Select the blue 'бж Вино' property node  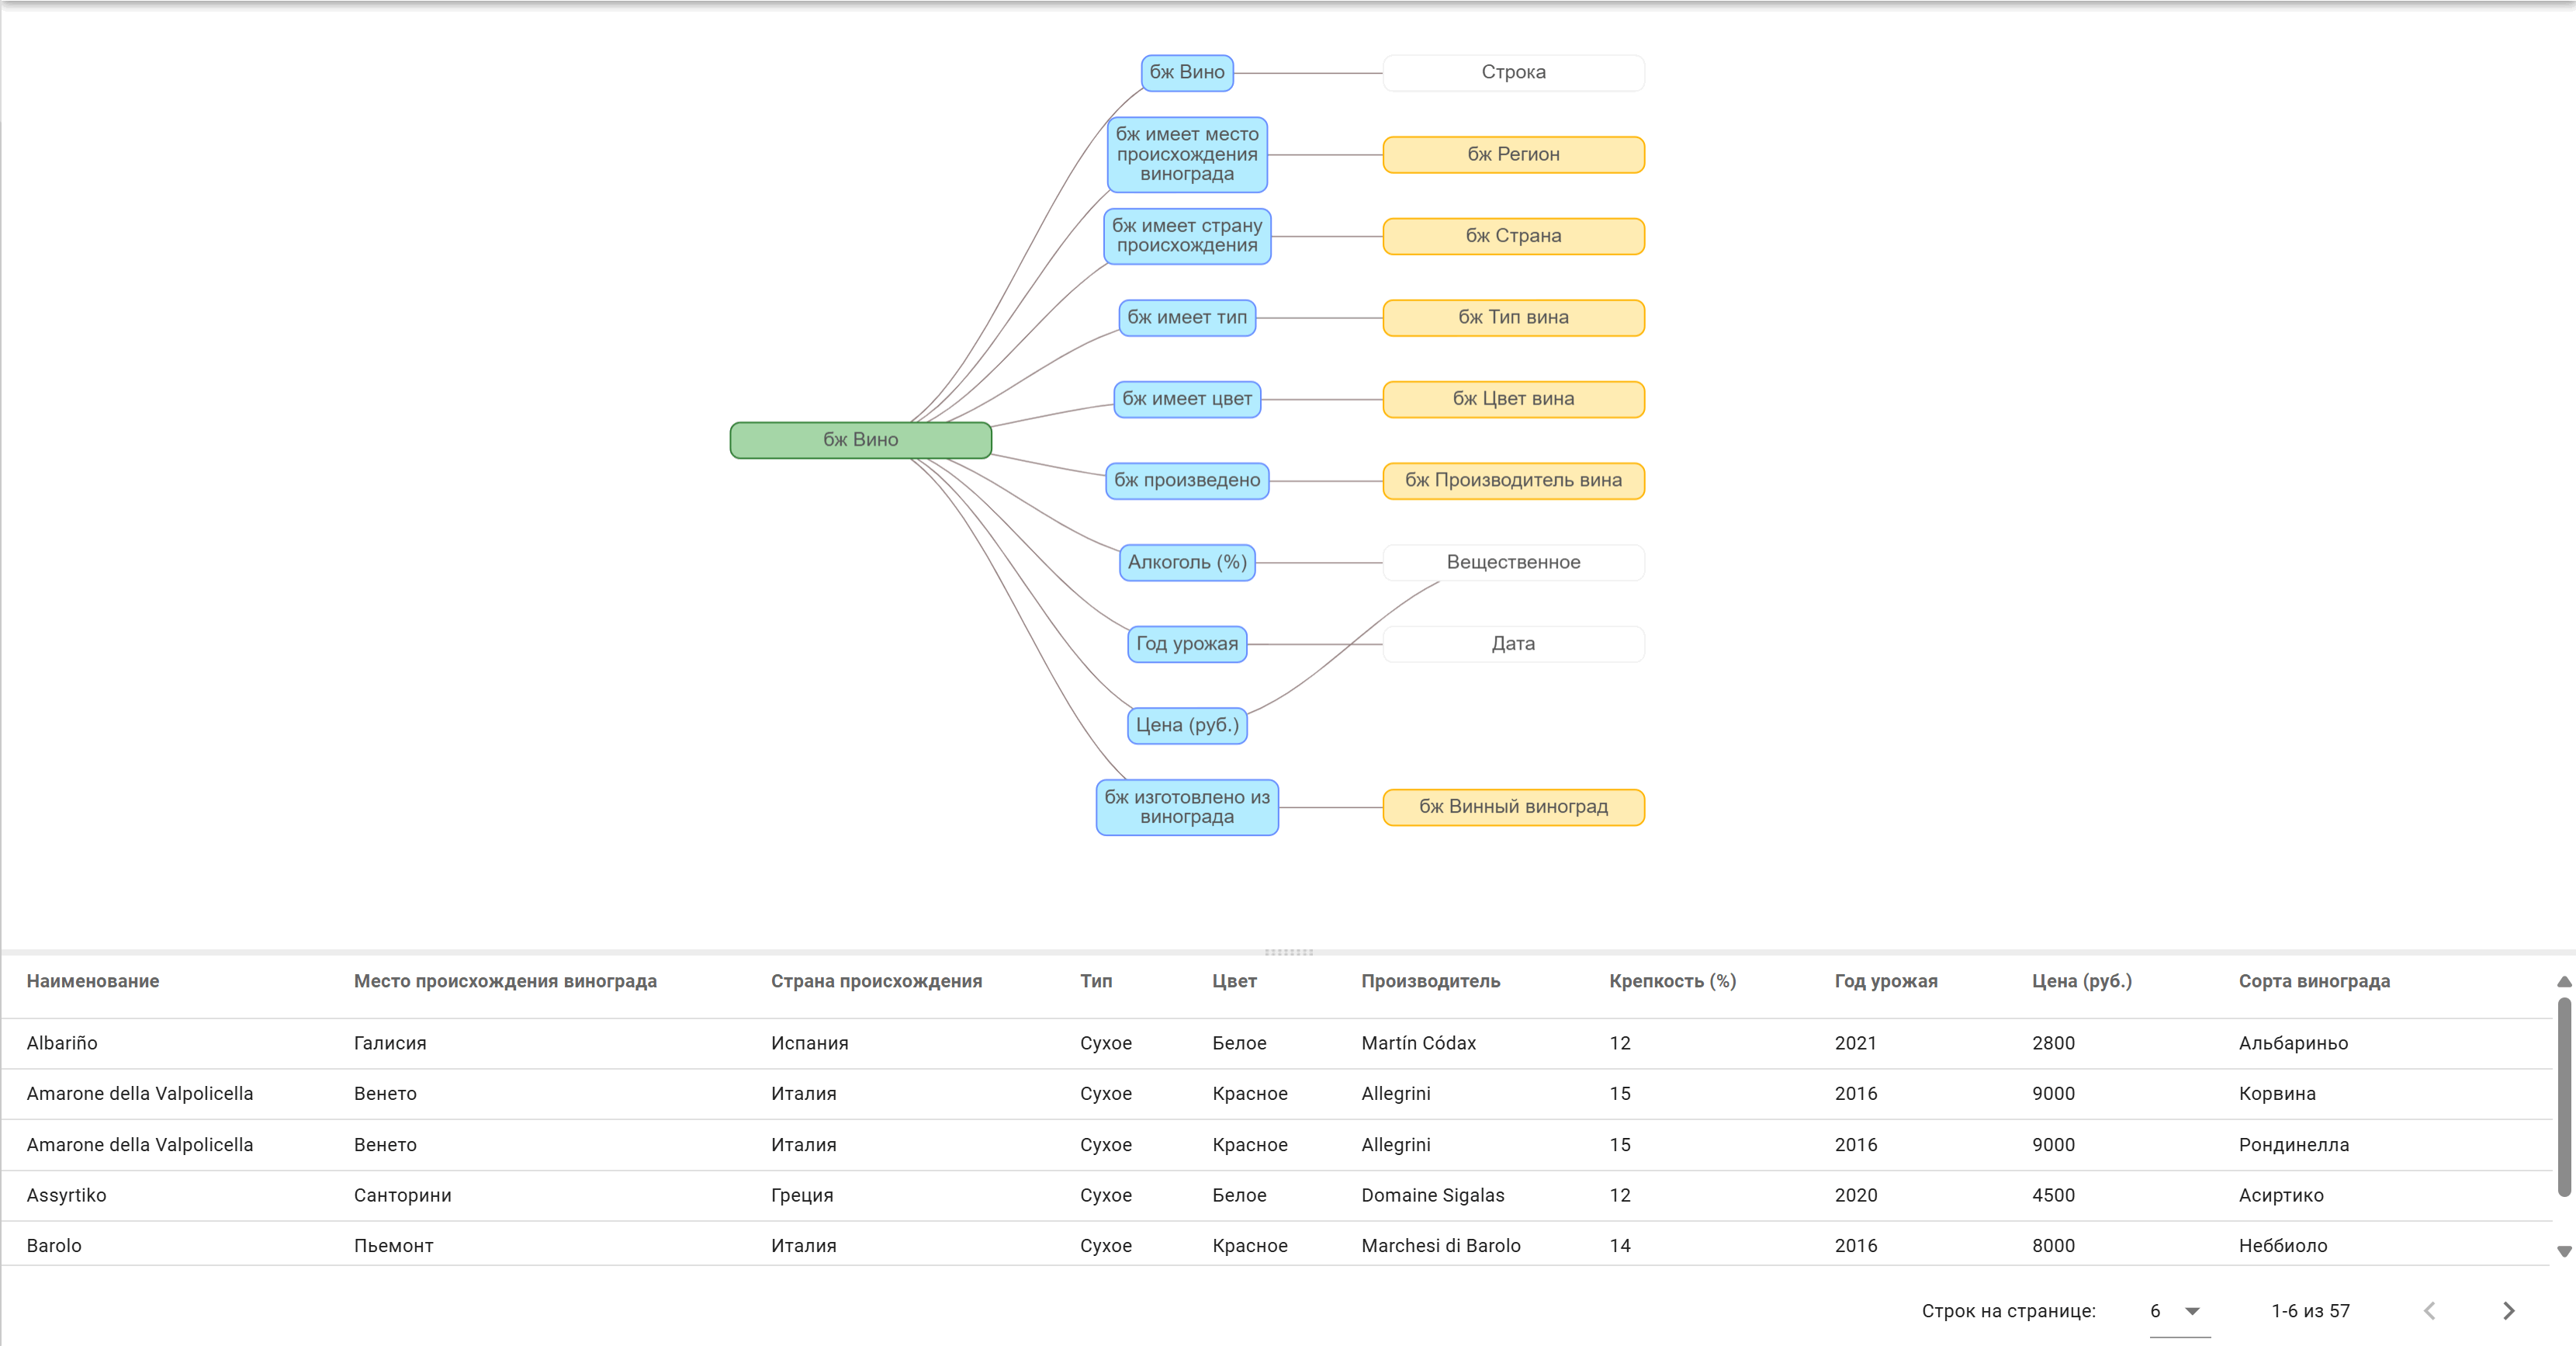(x=1186, y=72)
